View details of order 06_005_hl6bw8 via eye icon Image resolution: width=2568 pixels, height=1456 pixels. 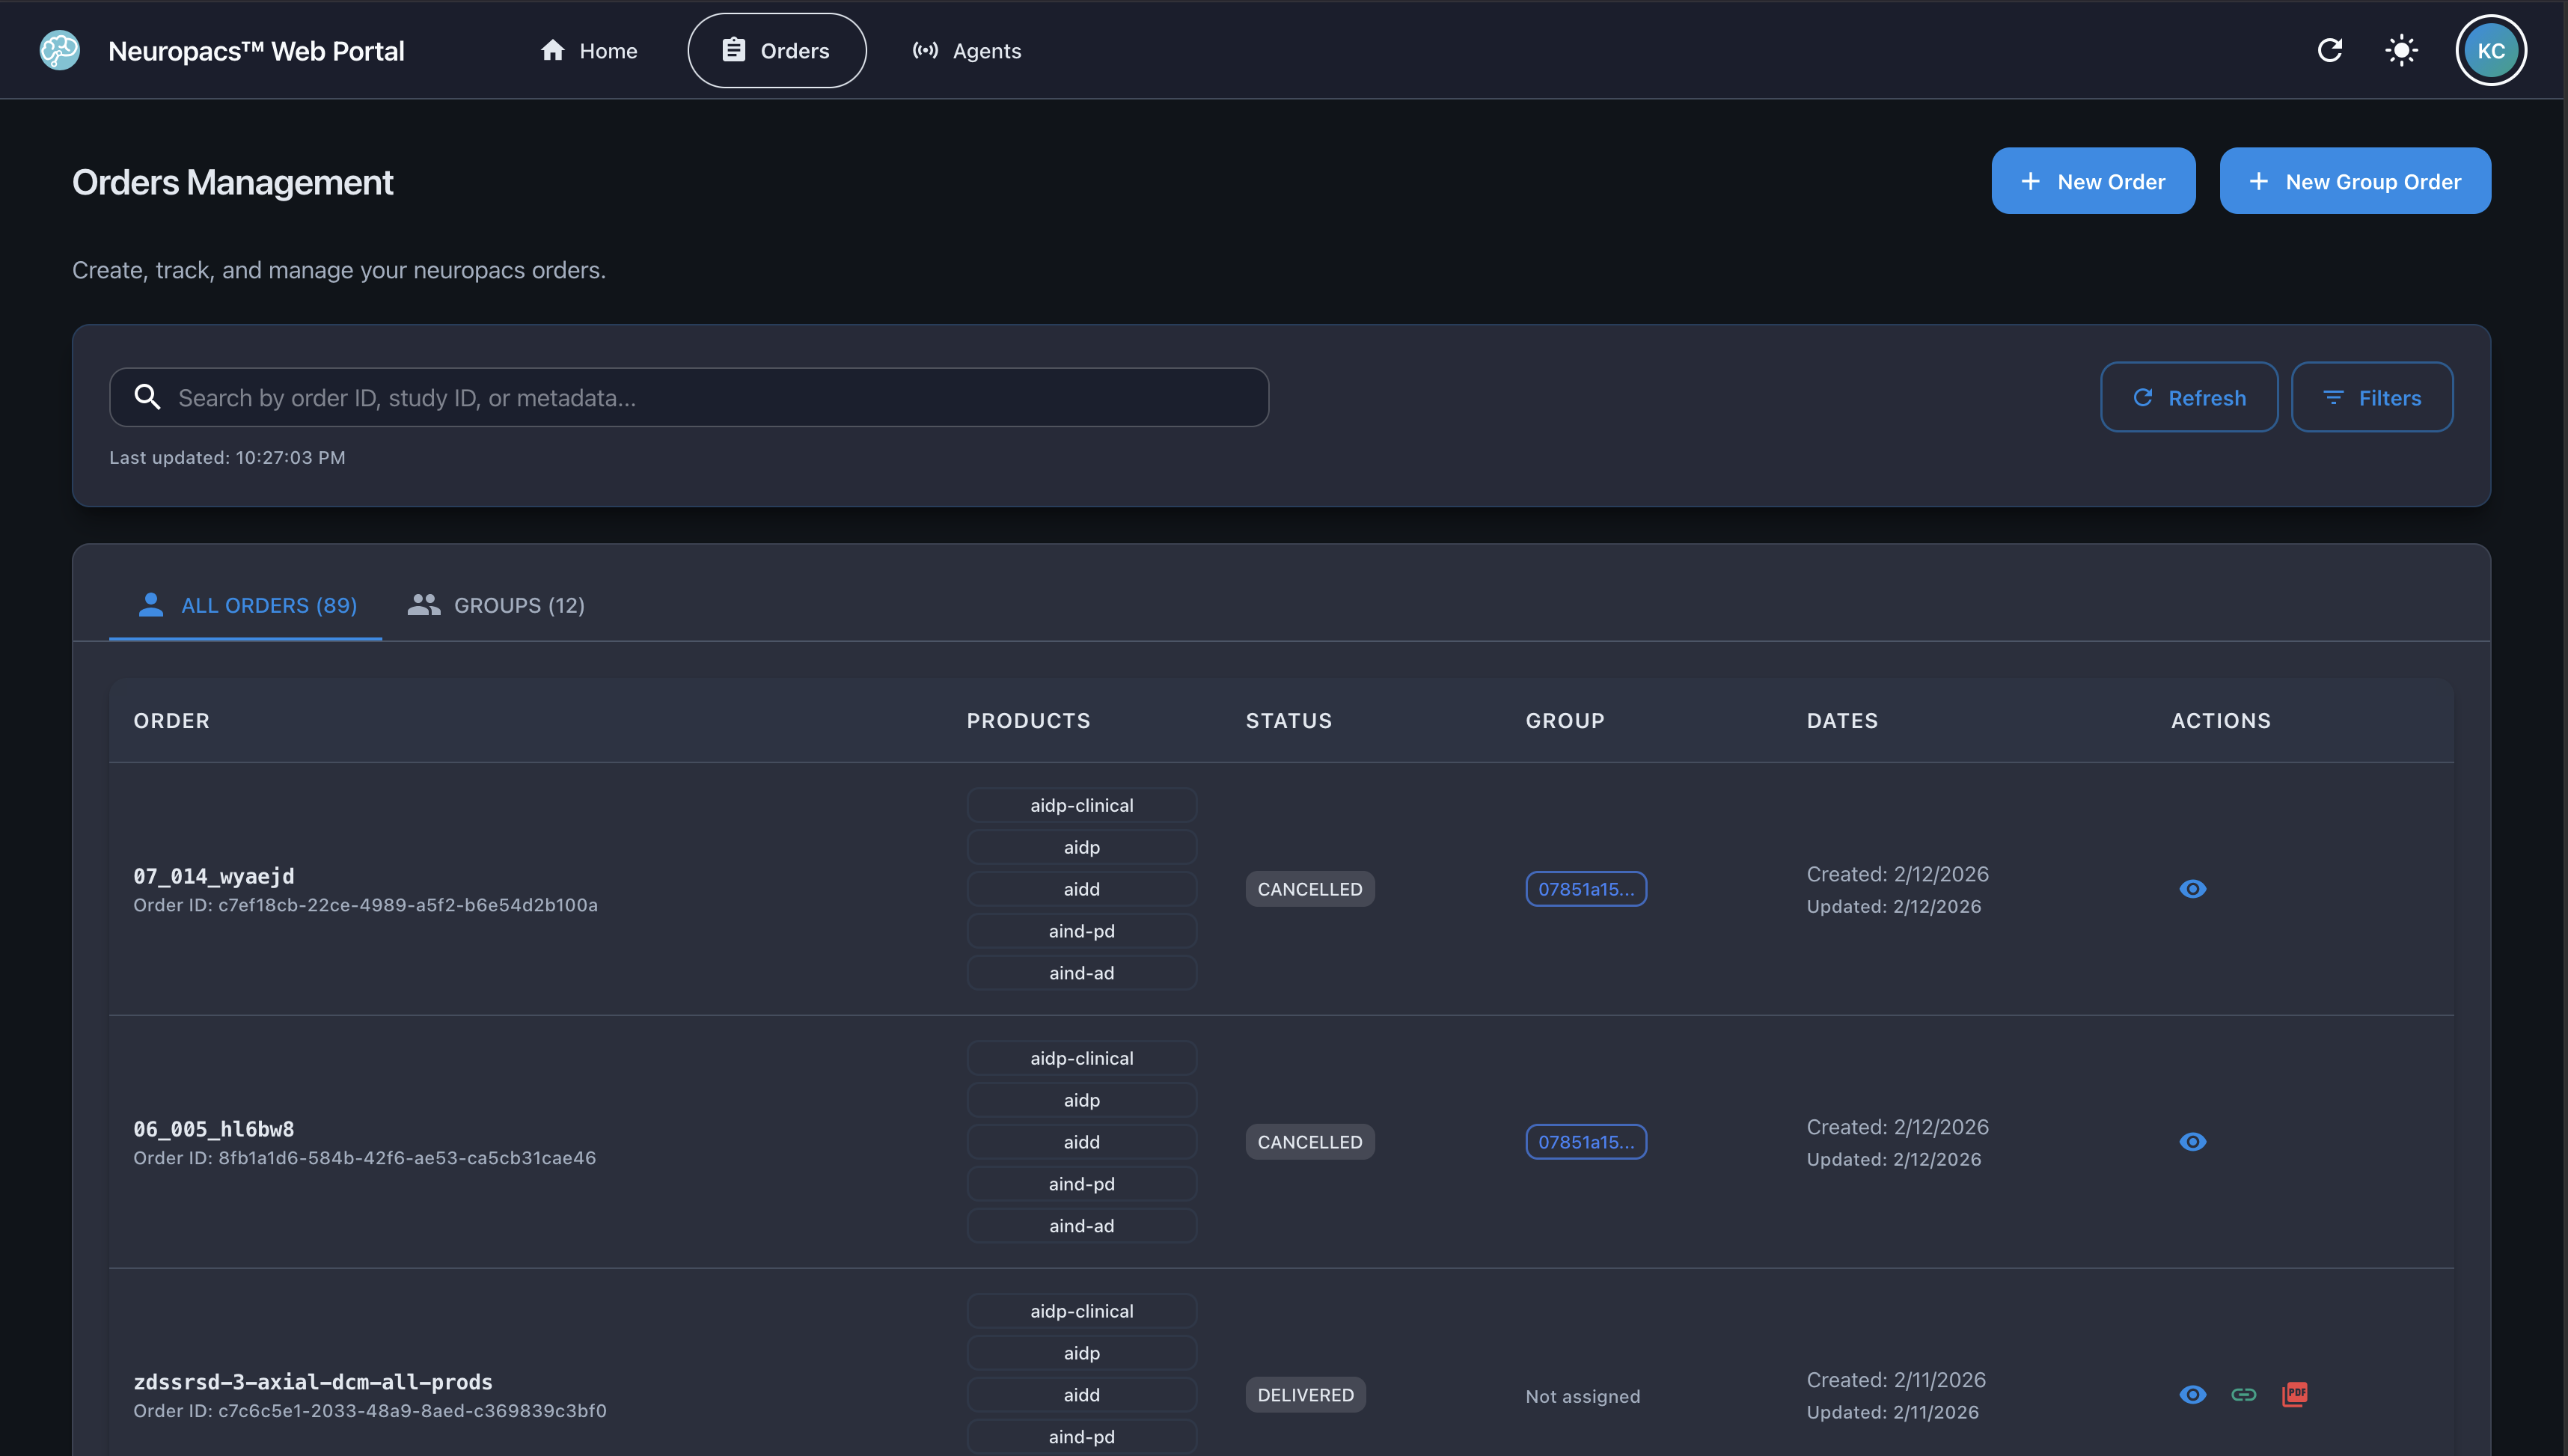tap(2192, 1141)
